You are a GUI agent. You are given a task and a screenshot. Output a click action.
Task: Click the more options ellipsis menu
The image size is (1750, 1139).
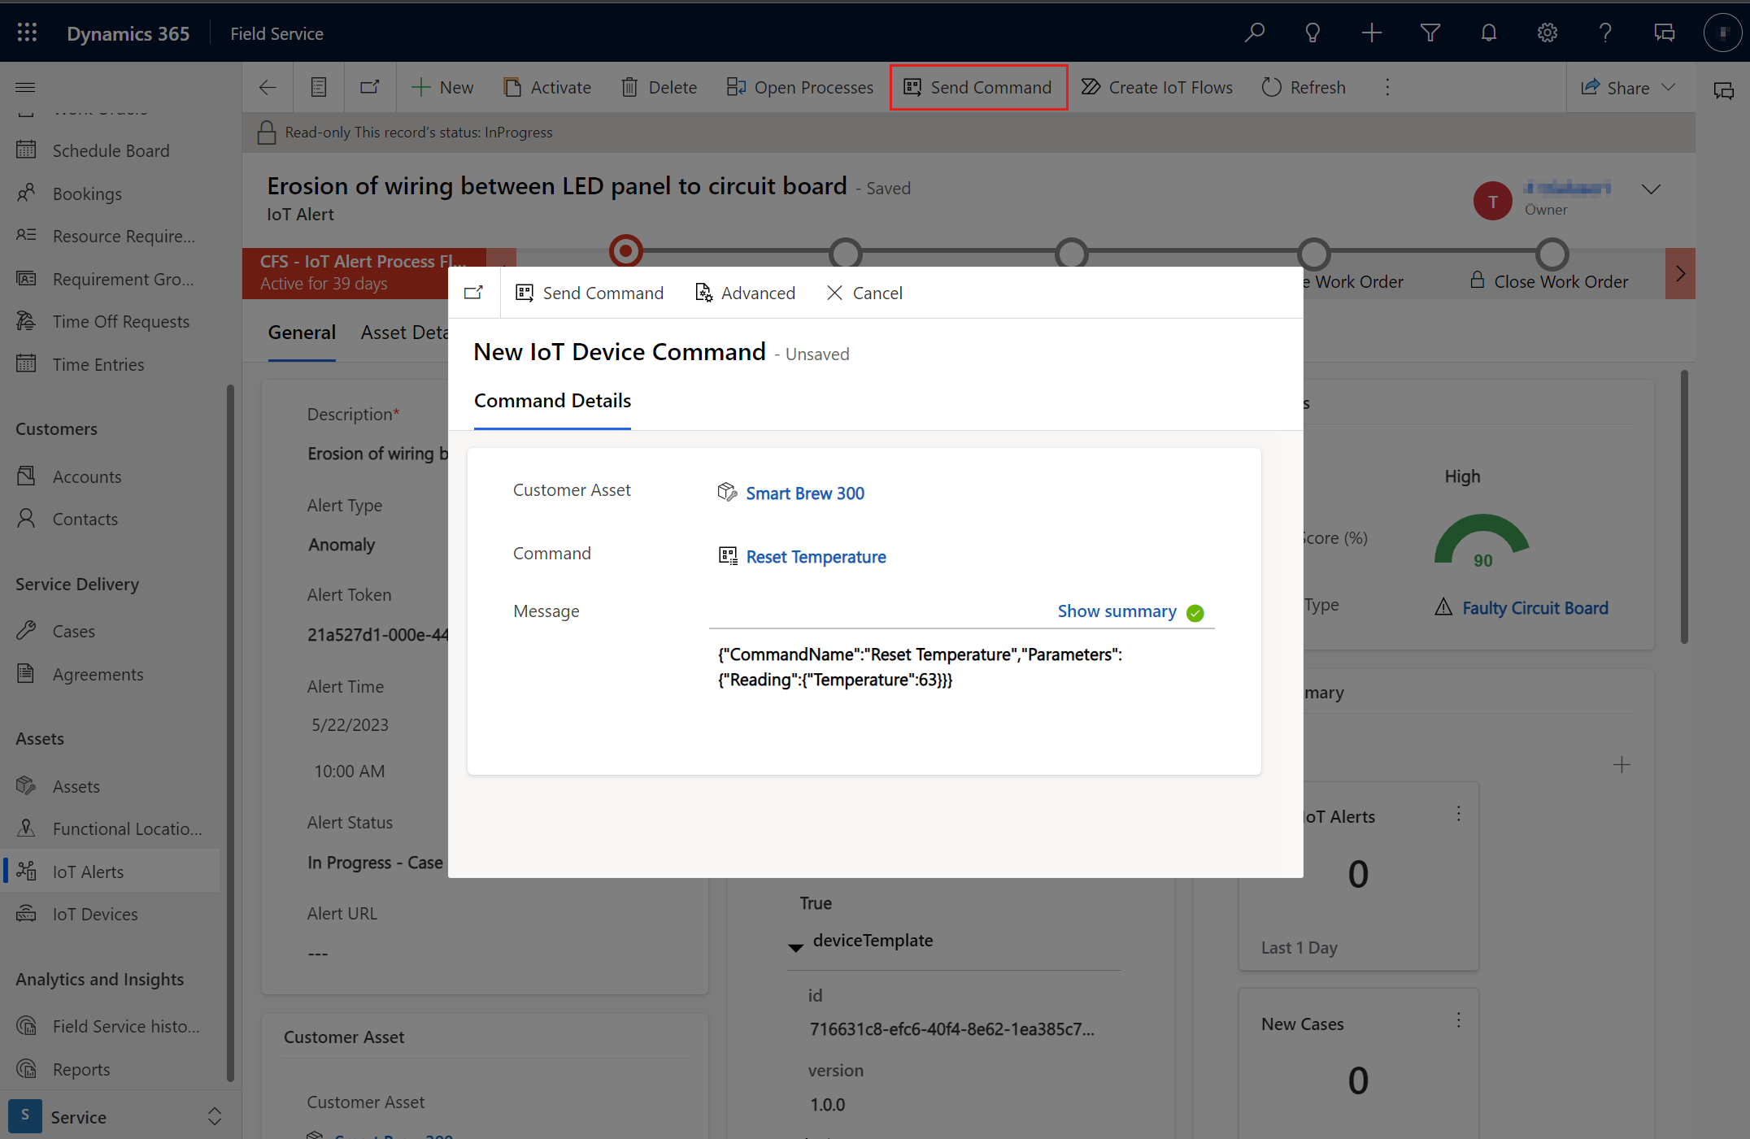pos(1388,87)
